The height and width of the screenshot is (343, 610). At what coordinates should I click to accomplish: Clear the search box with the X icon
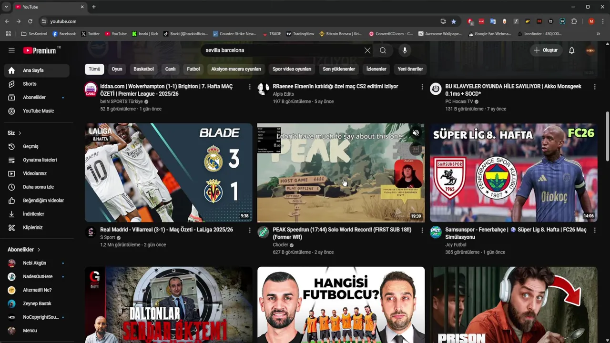367,50
